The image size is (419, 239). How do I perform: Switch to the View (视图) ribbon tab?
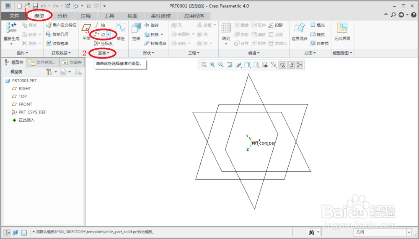tap(132, 16)
